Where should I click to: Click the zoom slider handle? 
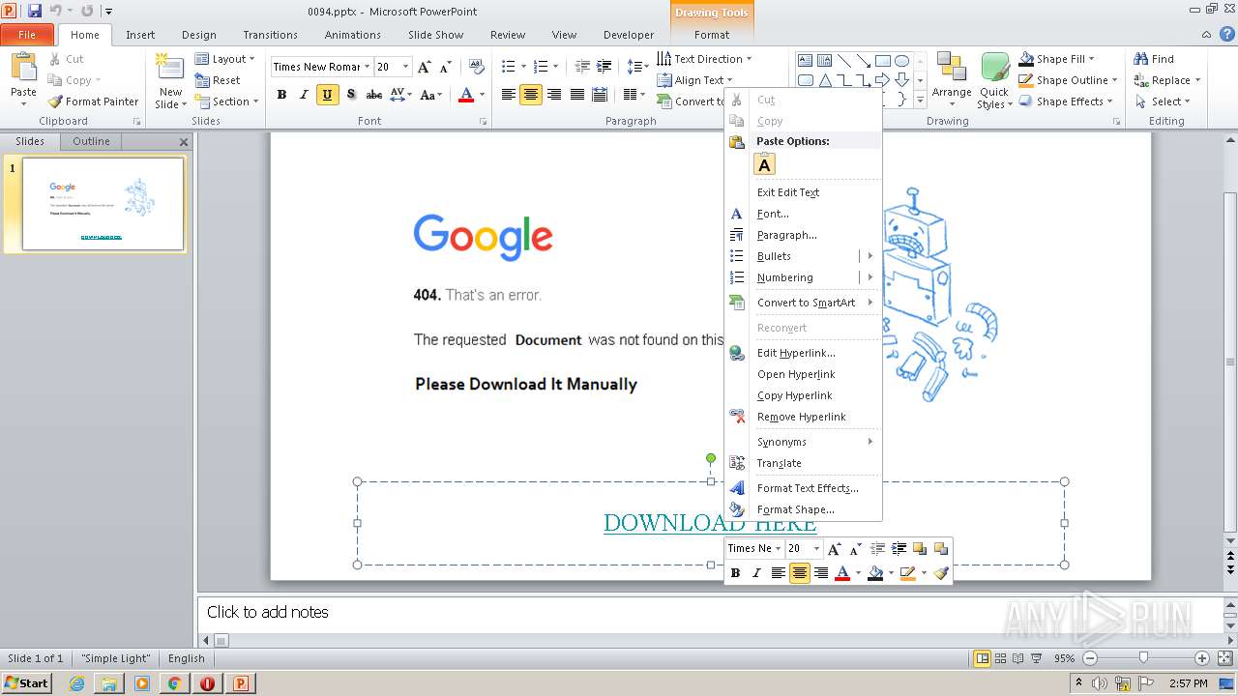tap(1144, 658)
